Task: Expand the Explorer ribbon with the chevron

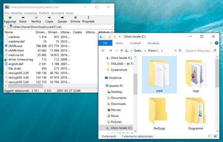Action: tap(211, 43)
